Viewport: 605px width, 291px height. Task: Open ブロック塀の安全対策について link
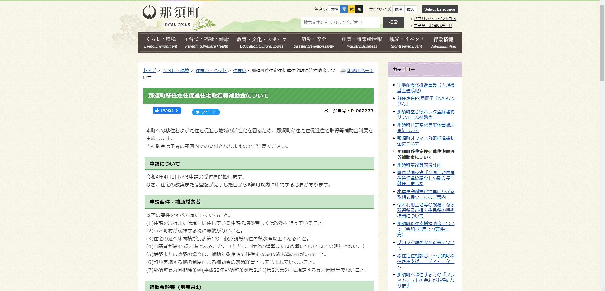(x=426, y=245)
